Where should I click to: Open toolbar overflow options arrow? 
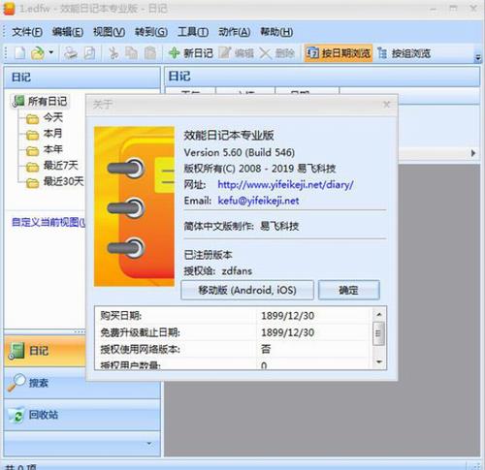[477, 57]
